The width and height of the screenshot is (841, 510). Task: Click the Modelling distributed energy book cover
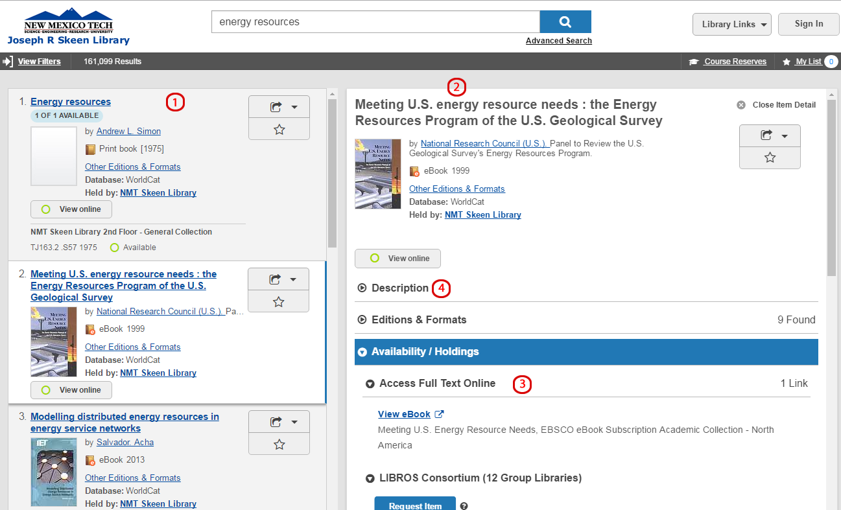[54, 472]
